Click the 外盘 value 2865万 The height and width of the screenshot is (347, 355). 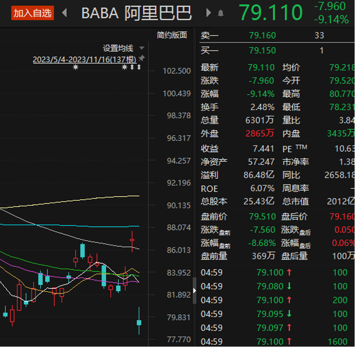pos(259,133)
